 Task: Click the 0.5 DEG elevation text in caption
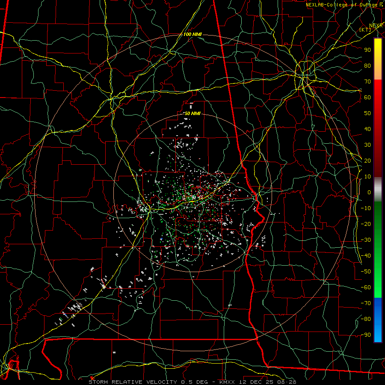(195, 382)
